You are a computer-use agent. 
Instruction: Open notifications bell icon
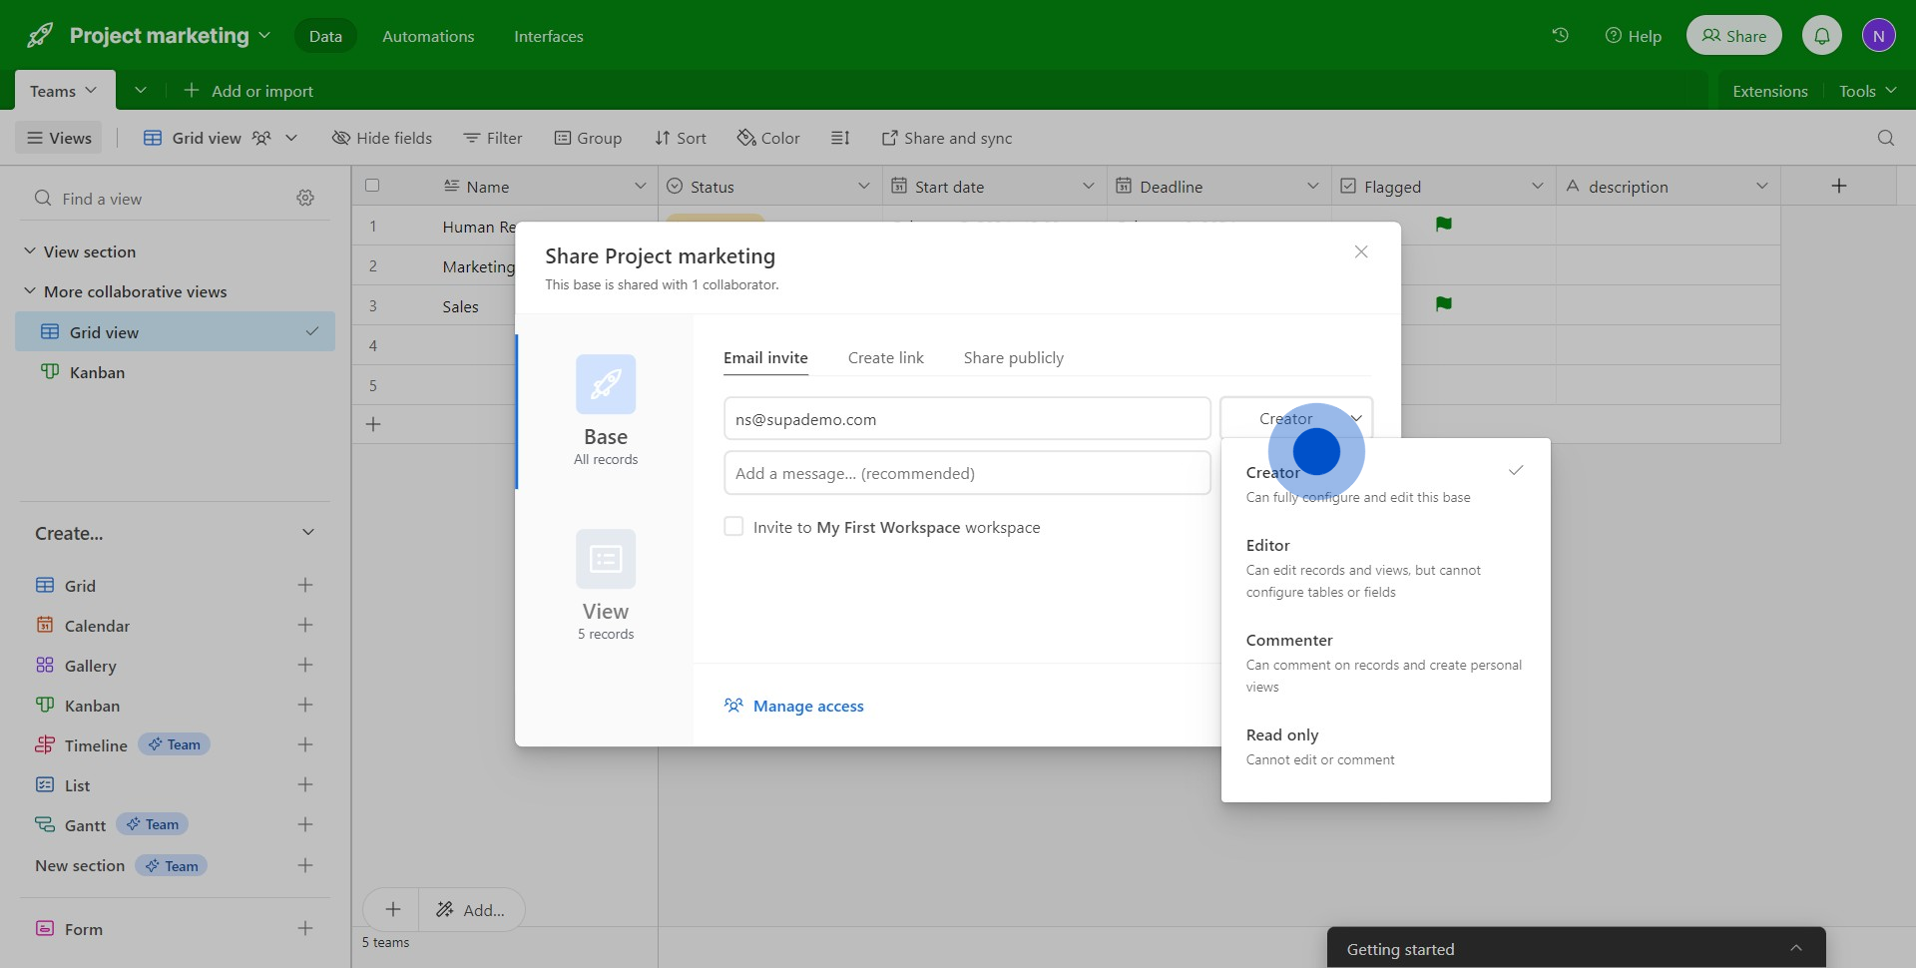pos(1821,36)
